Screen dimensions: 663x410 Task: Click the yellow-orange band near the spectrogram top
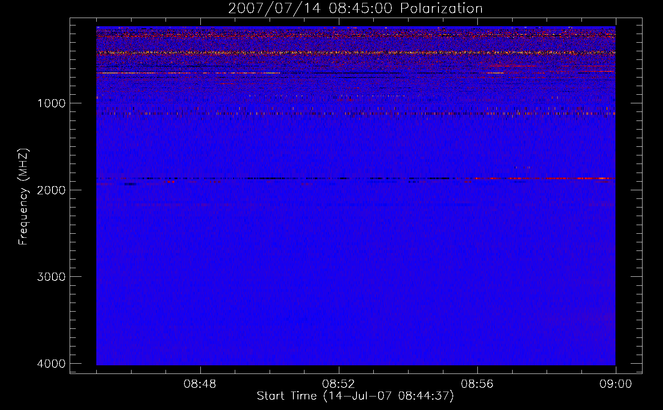[x=356, y=52]
